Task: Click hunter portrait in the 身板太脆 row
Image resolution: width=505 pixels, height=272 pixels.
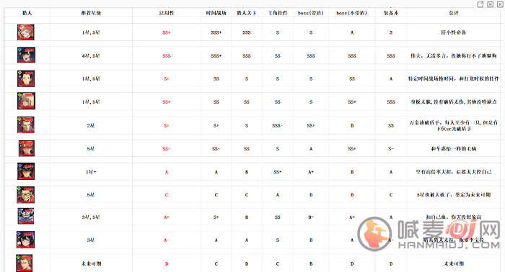Action: (x=26, y=101)
